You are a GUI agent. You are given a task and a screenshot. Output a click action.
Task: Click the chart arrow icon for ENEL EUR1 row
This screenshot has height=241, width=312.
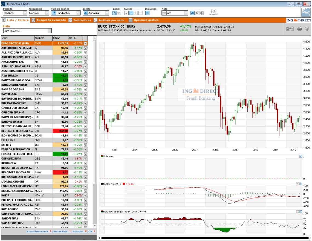click(85, 140)
